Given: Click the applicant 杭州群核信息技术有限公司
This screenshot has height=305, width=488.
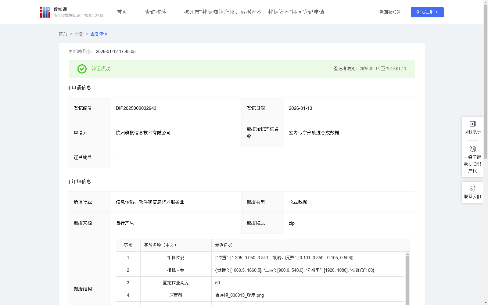Looking at the screenshot, I should tap(143, 133).
